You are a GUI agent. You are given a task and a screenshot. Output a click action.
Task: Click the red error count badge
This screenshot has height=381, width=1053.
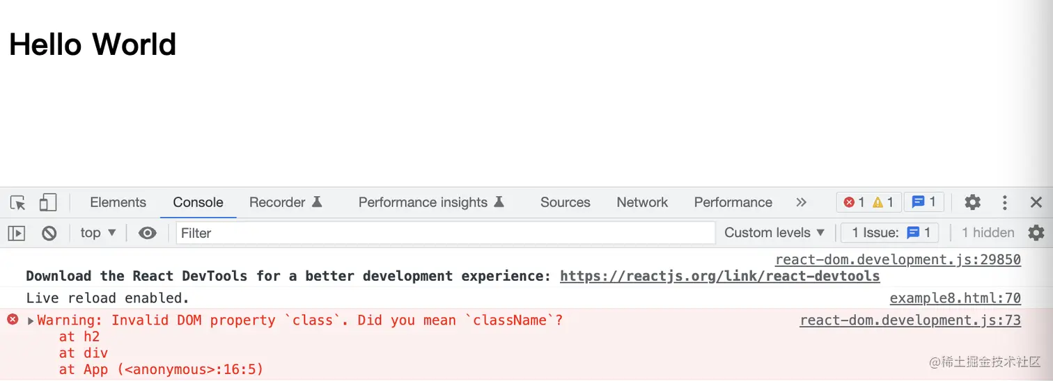854,202
